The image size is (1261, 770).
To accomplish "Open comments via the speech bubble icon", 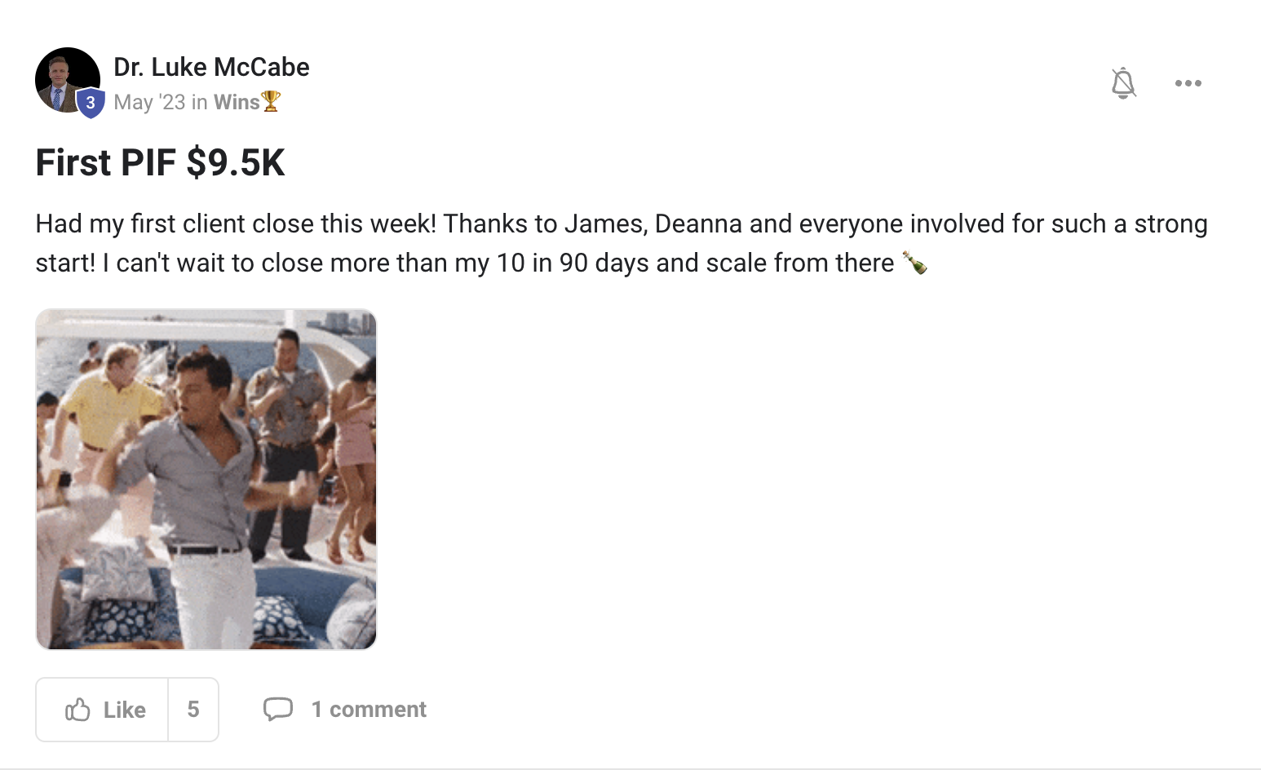I will click(x=277, y=709).
